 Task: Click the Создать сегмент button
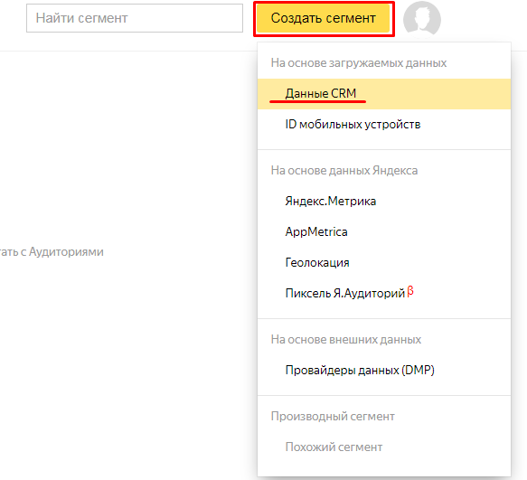tap(324, 18)
